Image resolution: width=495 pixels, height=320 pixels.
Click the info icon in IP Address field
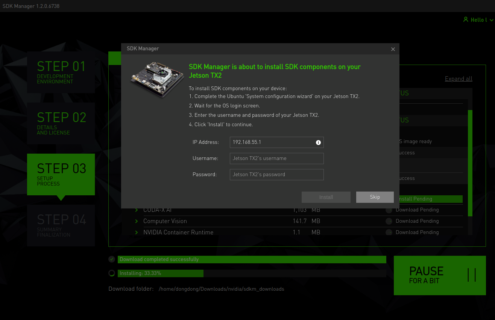(318, 142)
